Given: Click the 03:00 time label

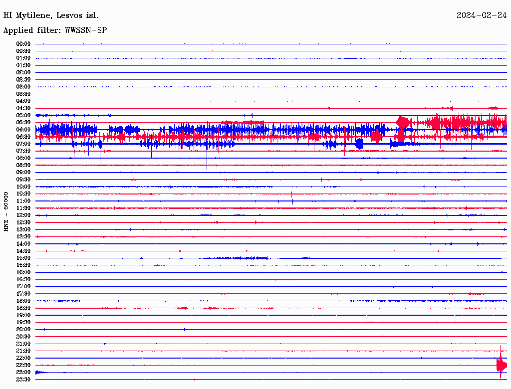Looking at the screenshot, I should (x=23, y=86).
